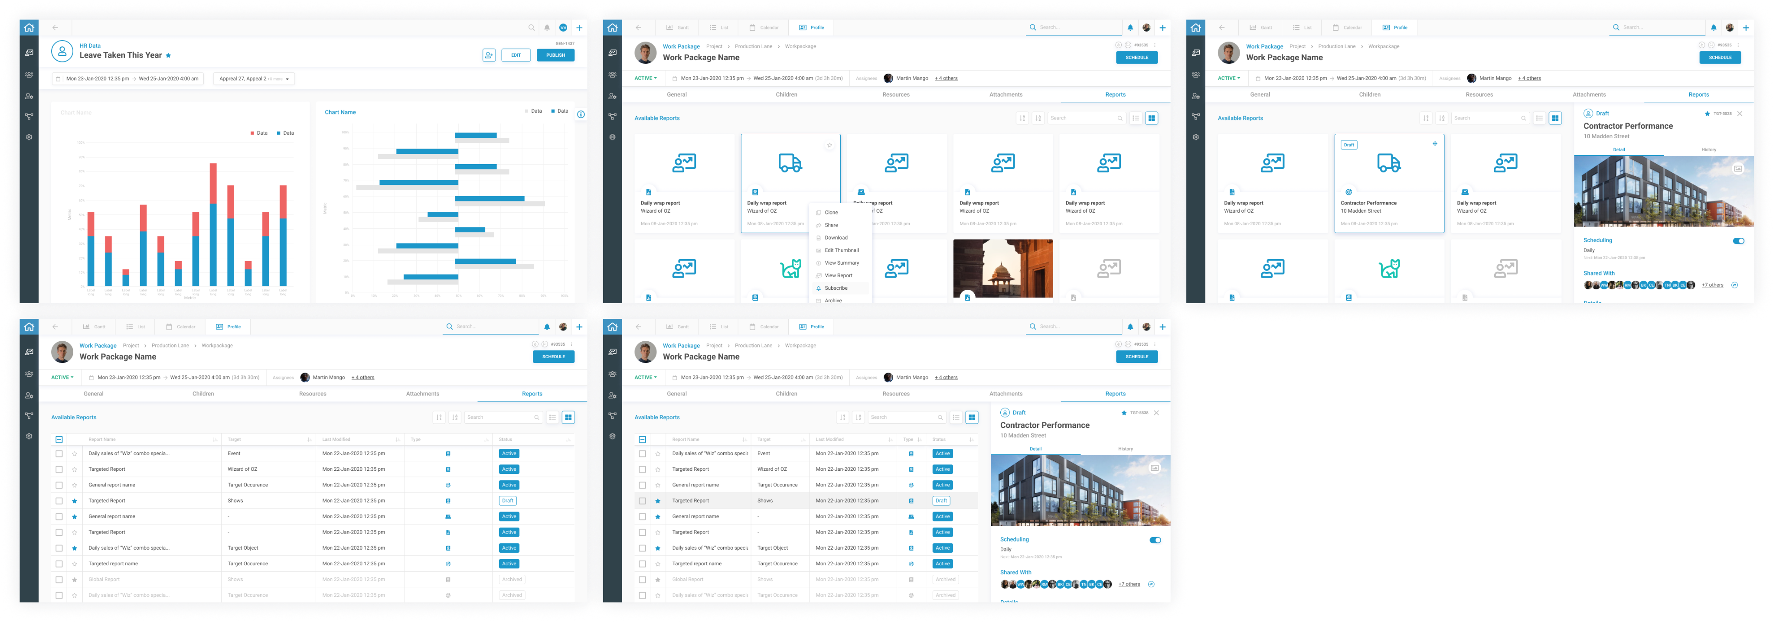Click greyed-out report icon card beside temple photo

(x=1109, y=268)
